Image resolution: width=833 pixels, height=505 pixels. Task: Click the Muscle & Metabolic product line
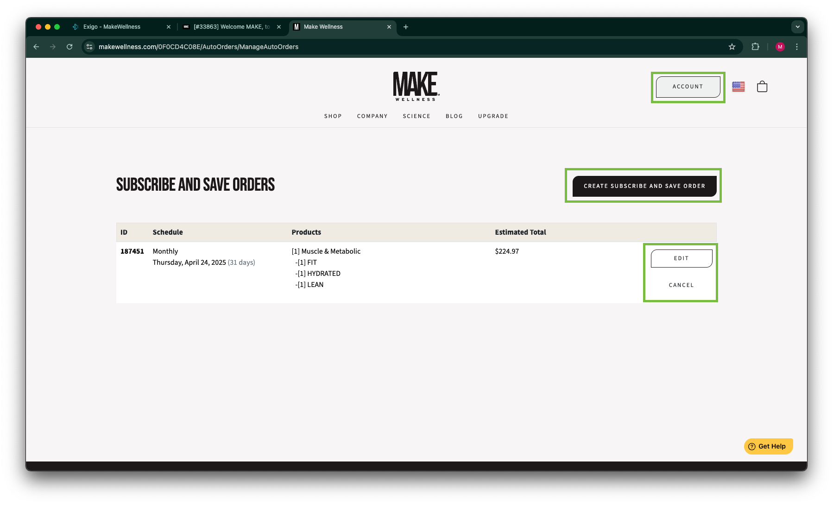(x=326, y=251)
